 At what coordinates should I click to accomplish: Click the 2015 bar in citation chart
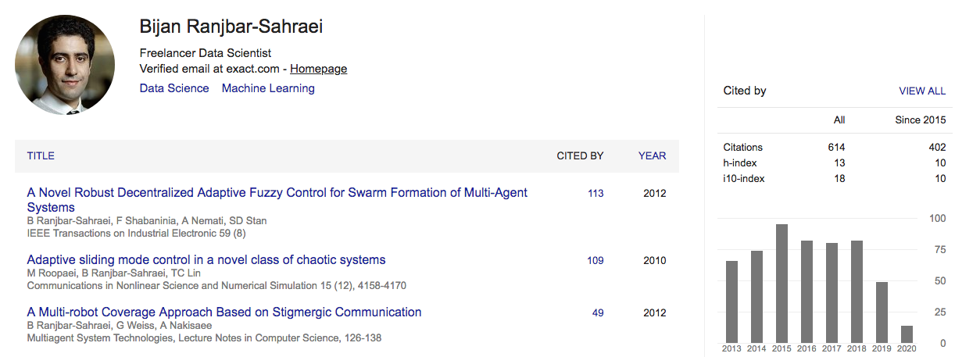point(781,284)
